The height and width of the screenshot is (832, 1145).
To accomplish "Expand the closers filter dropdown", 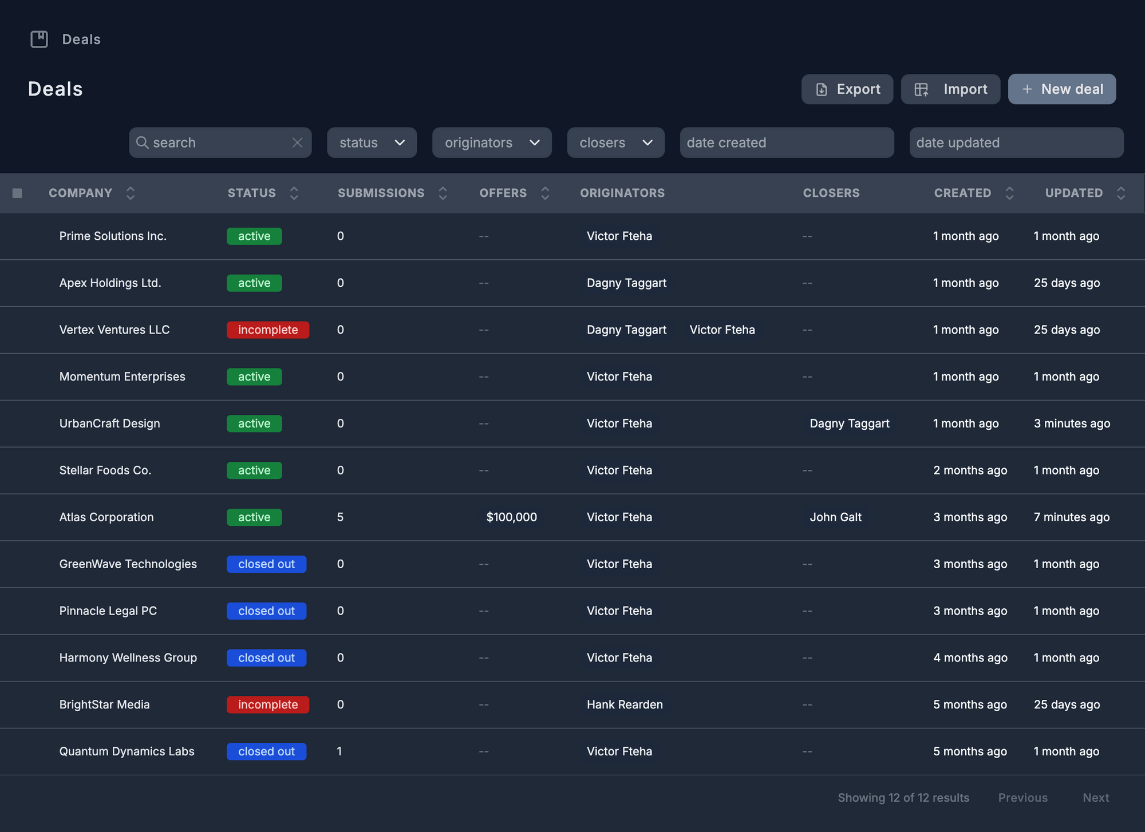I will click(615, 142).
